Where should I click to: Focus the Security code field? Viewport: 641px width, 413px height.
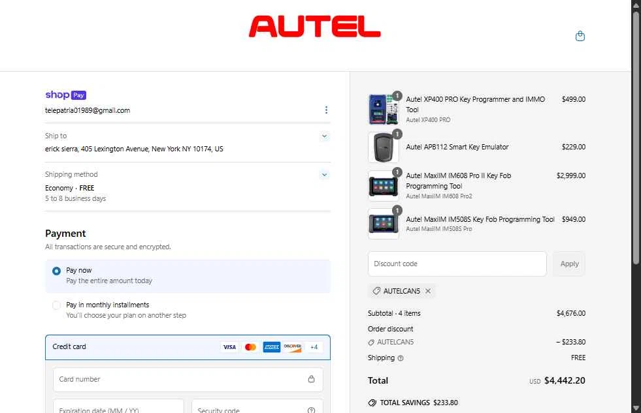click(257, 406)
